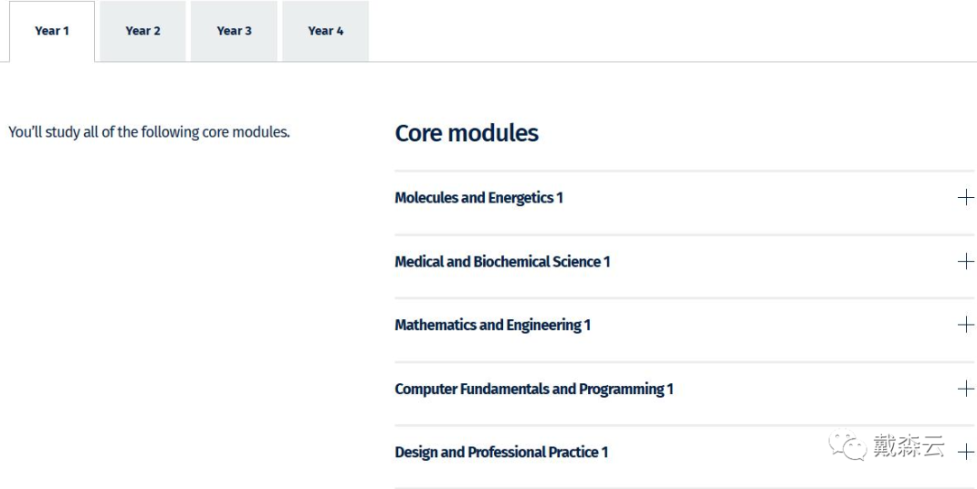Switch to the Year 2 tab
977x489 pixels.
point(143,31)
